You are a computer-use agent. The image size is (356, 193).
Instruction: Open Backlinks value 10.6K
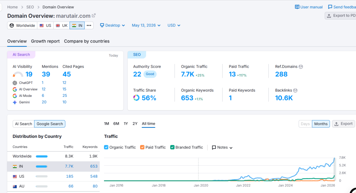coord(284,98)
